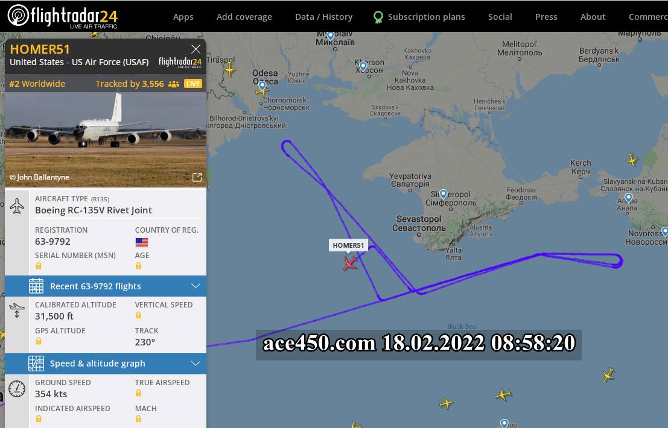Open the Data / History menu
Screen dimensions: 668x428
coord(324,17)
